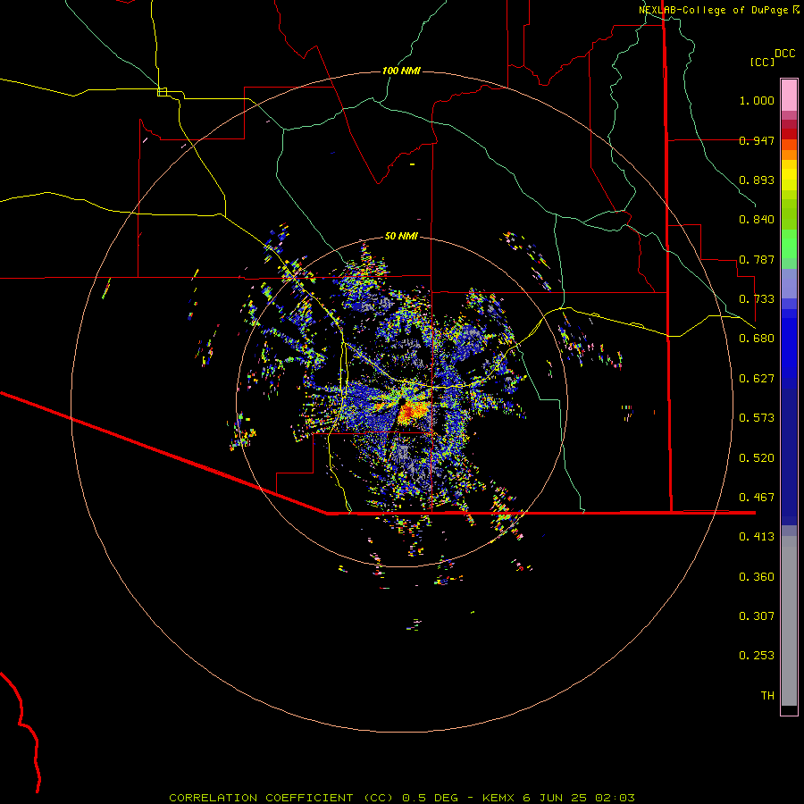
Task: Click the "1.000" scale value
Action: tap(757, 100)
